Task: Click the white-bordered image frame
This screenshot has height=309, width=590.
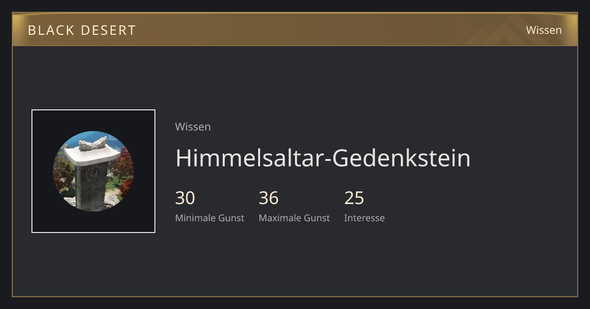Action: (93, 171)
